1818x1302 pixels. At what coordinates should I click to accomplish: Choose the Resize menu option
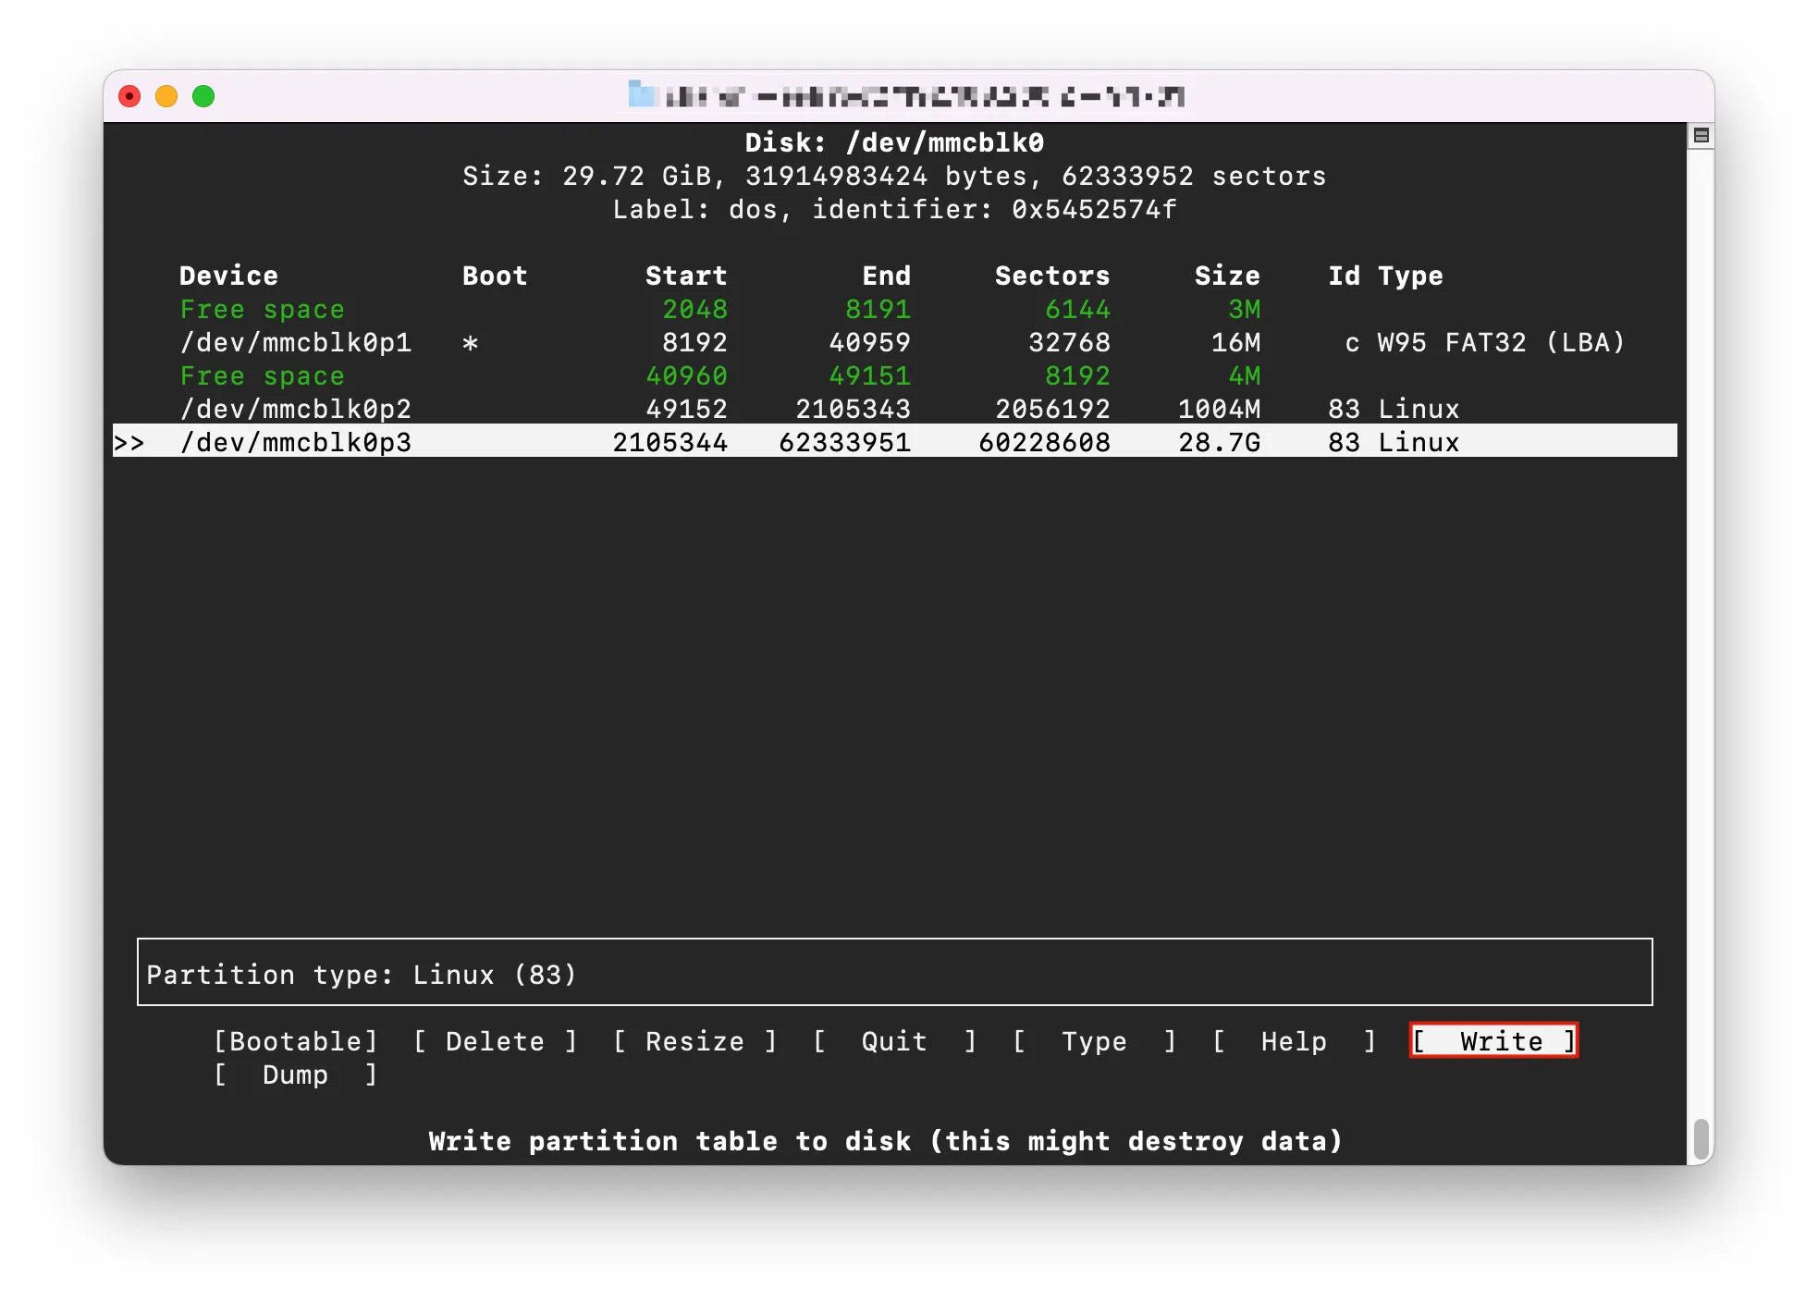(695, 1041)
